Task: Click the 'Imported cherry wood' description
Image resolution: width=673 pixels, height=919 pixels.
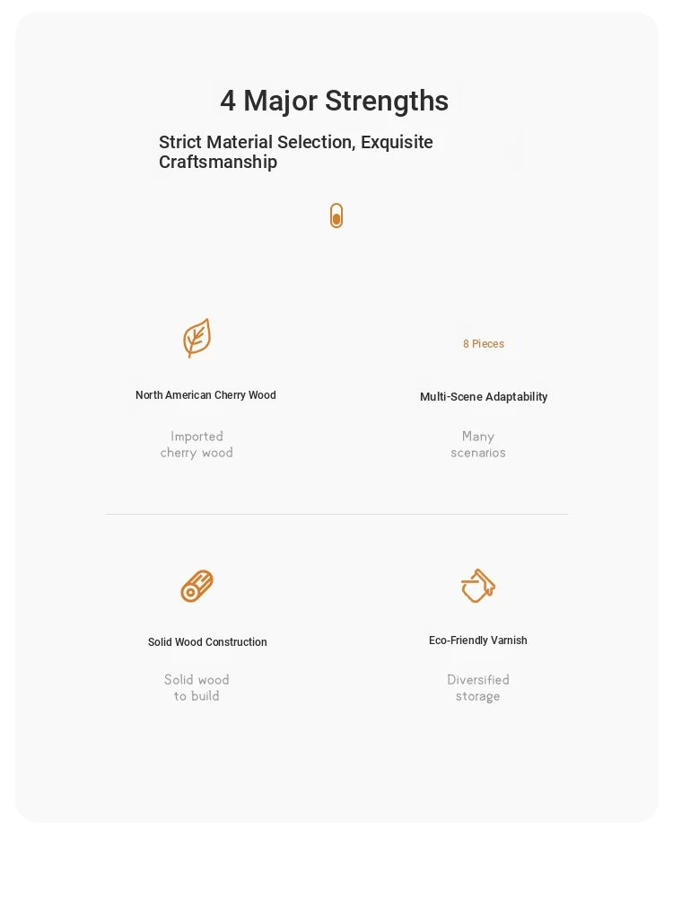Action: pyautogui.click(x=197, y=445)
